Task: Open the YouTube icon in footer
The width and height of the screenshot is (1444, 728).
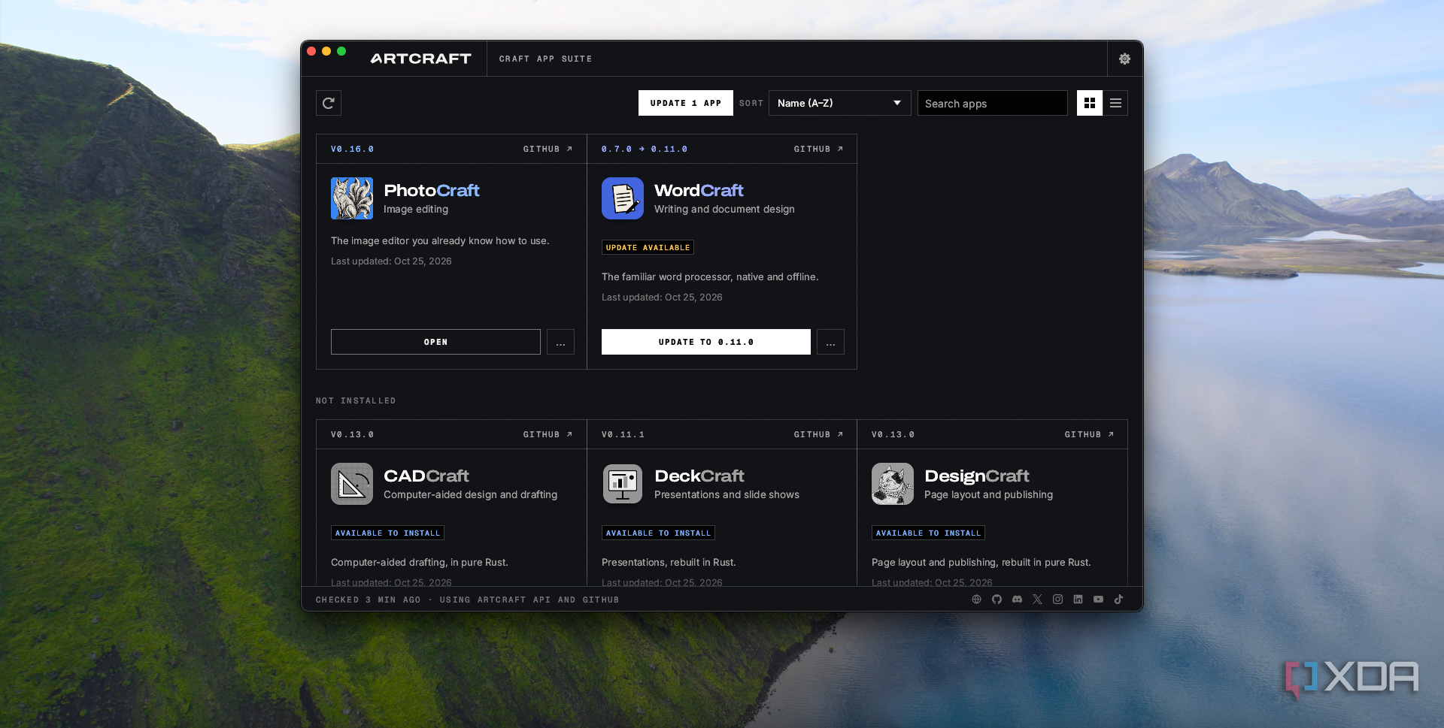Action: [1098, 600]
